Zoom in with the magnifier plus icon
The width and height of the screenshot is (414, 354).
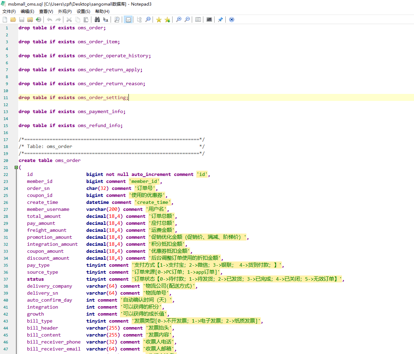(x=178, y=20)
